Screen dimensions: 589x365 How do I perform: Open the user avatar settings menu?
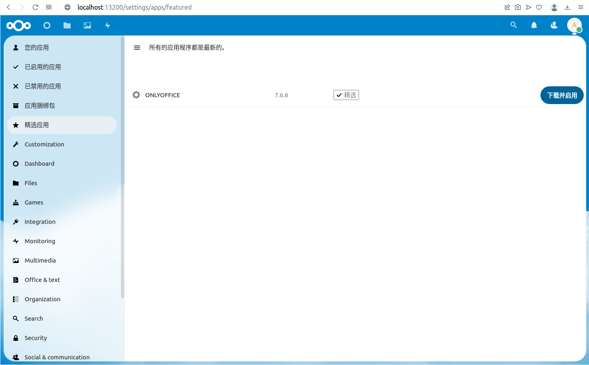click(574, 25)
